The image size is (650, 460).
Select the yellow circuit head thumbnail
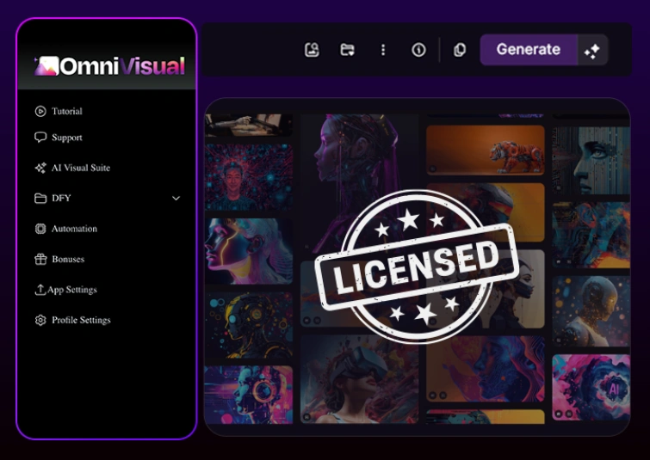coord(249,325)
